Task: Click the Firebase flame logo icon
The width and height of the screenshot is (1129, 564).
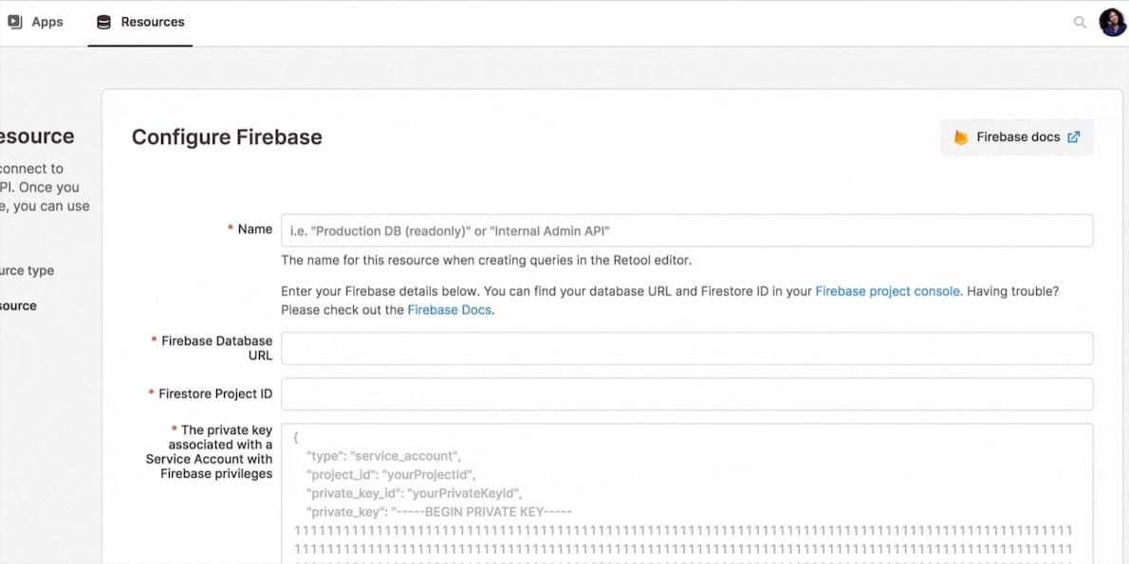Action: 961,137
